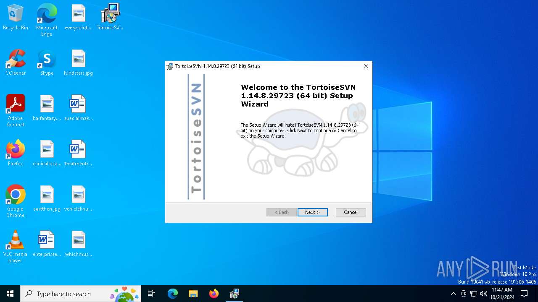Open the Skype desktop shortcut

(47, 63)
